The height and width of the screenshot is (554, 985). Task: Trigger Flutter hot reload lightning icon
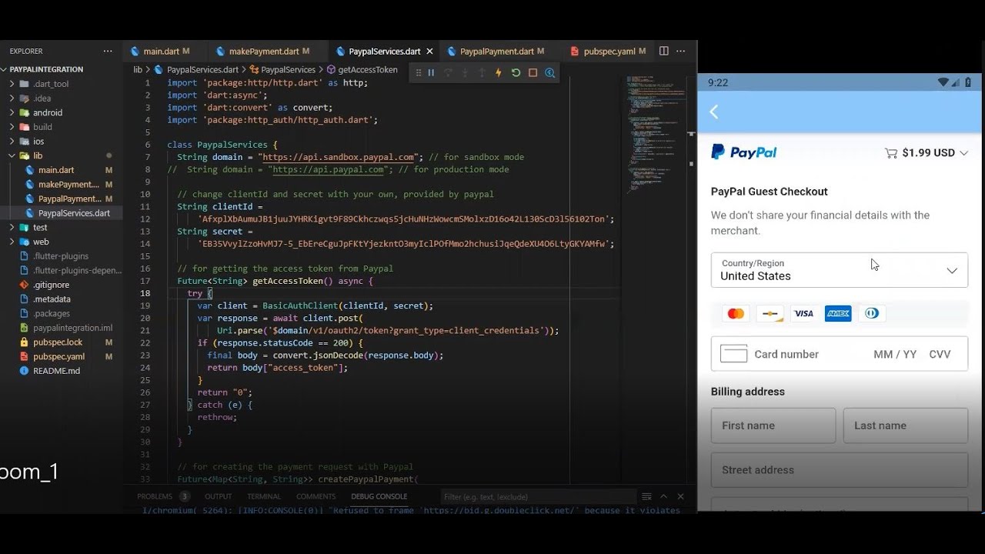click(499, 73)
